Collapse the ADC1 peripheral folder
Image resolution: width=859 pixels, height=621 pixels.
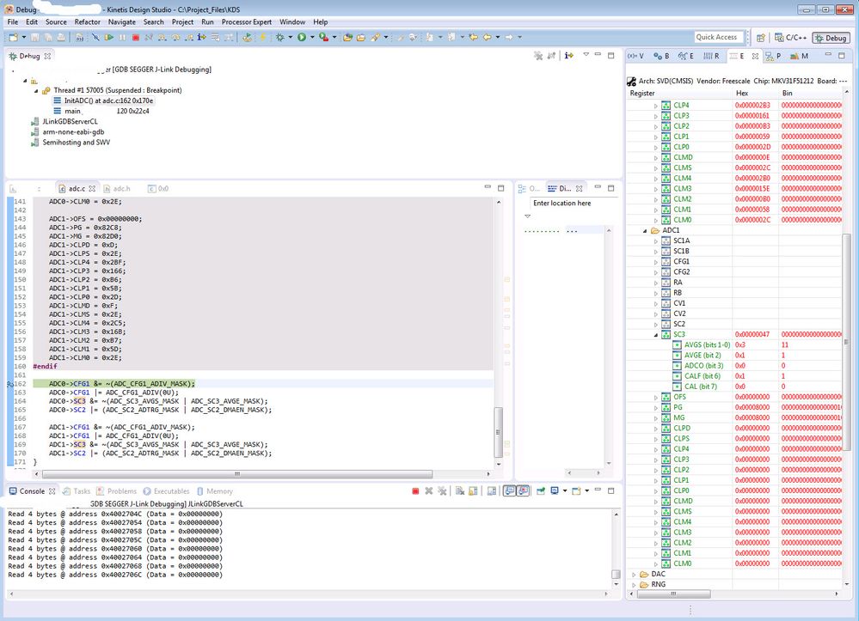[x=646, y=231]
